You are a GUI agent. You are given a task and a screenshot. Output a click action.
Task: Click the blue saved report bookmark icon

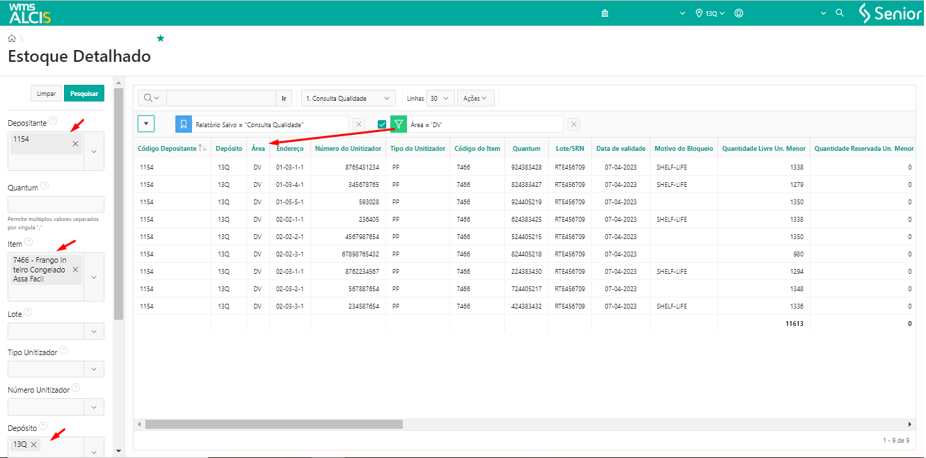[x=184, y=124]
